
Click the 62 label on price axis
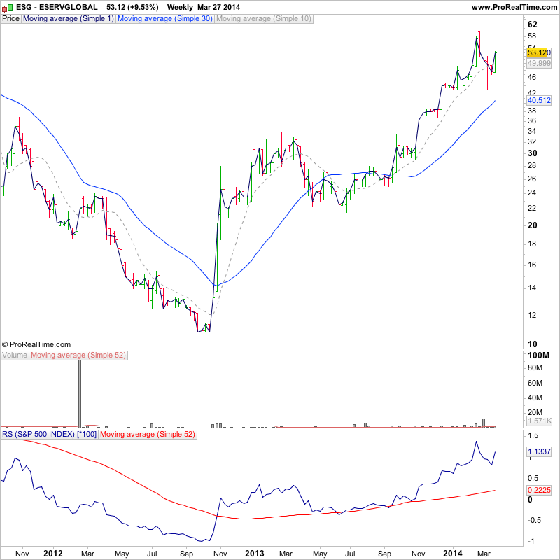click(x=532, y=24)
